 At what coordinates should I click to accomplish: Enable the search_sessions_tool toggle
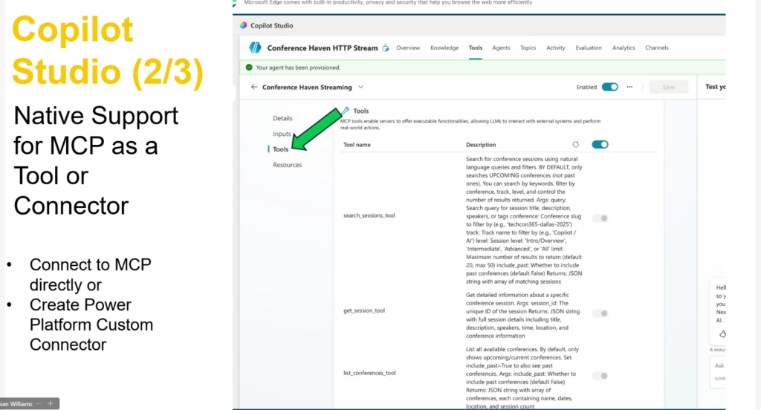pos(600,218)
